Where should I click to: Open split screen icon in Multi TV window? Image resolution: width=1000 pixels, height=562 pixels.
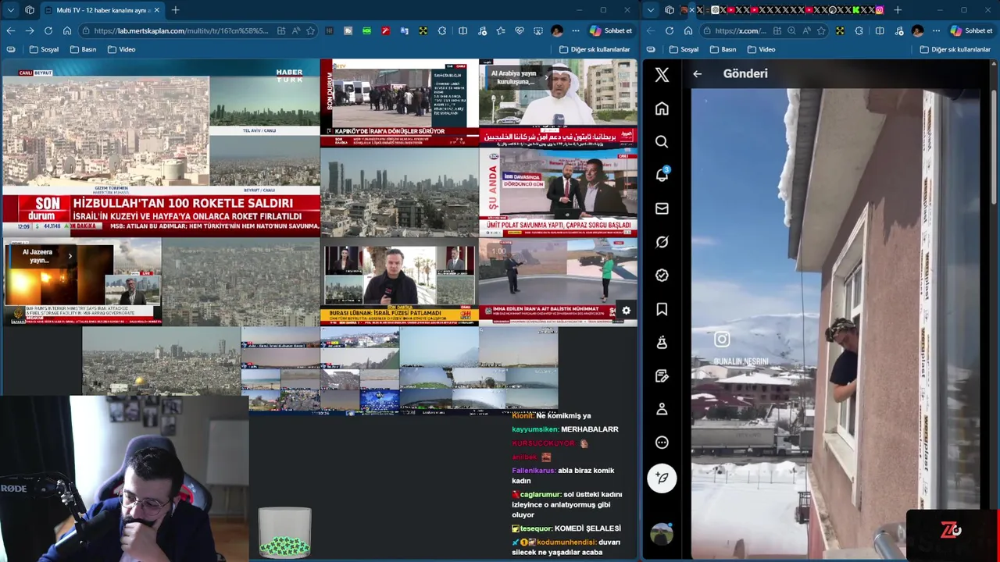(x=463, y=31)
